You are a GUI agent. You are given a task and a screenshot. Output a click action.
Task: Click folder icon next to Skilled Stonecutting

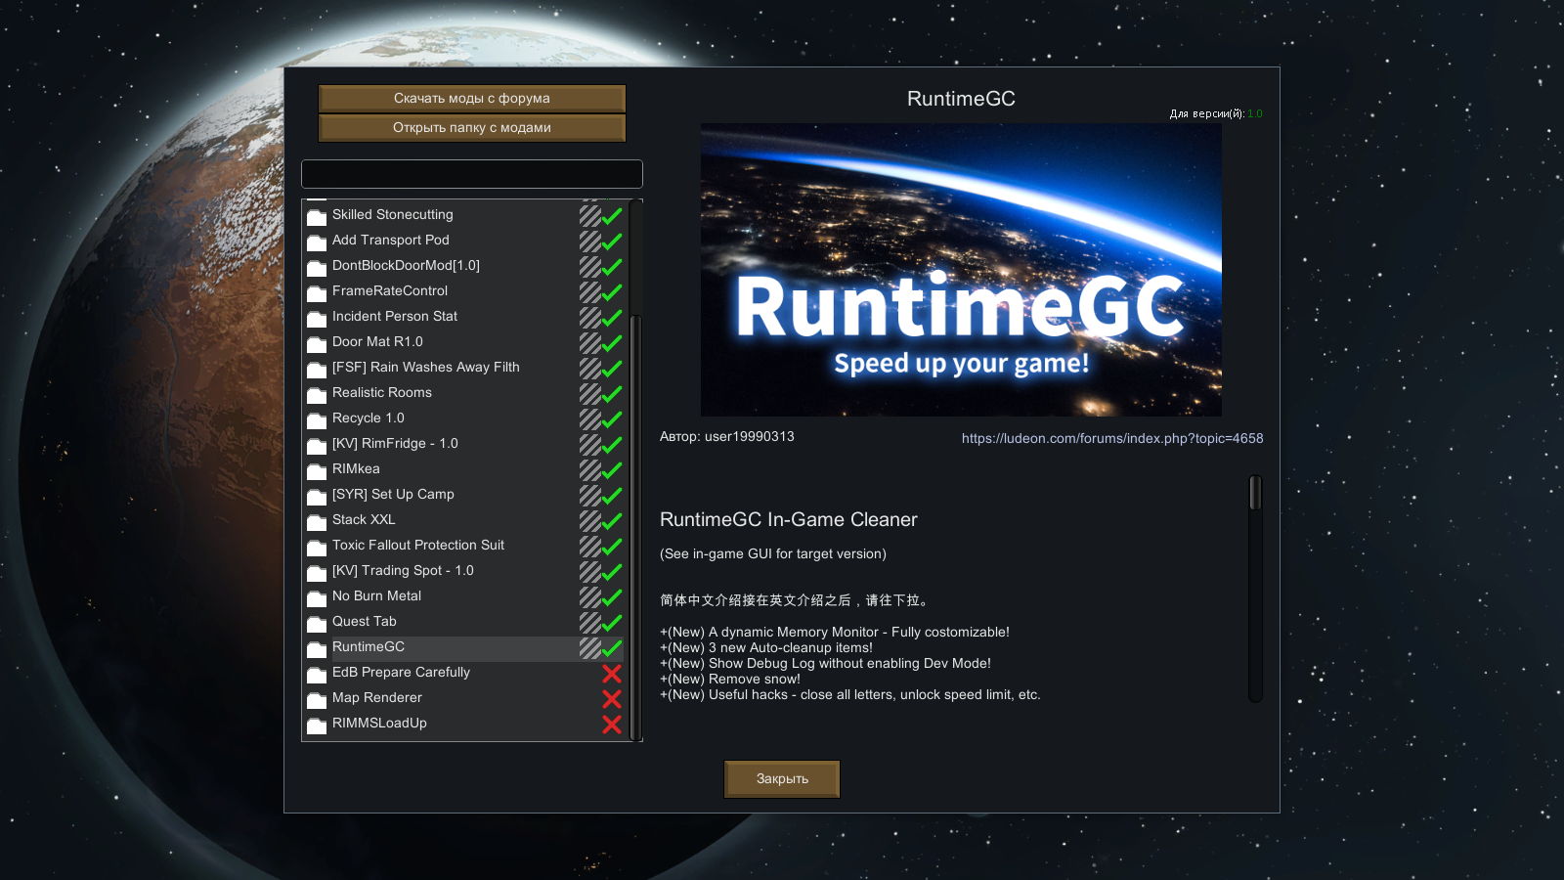coord(317,216)
